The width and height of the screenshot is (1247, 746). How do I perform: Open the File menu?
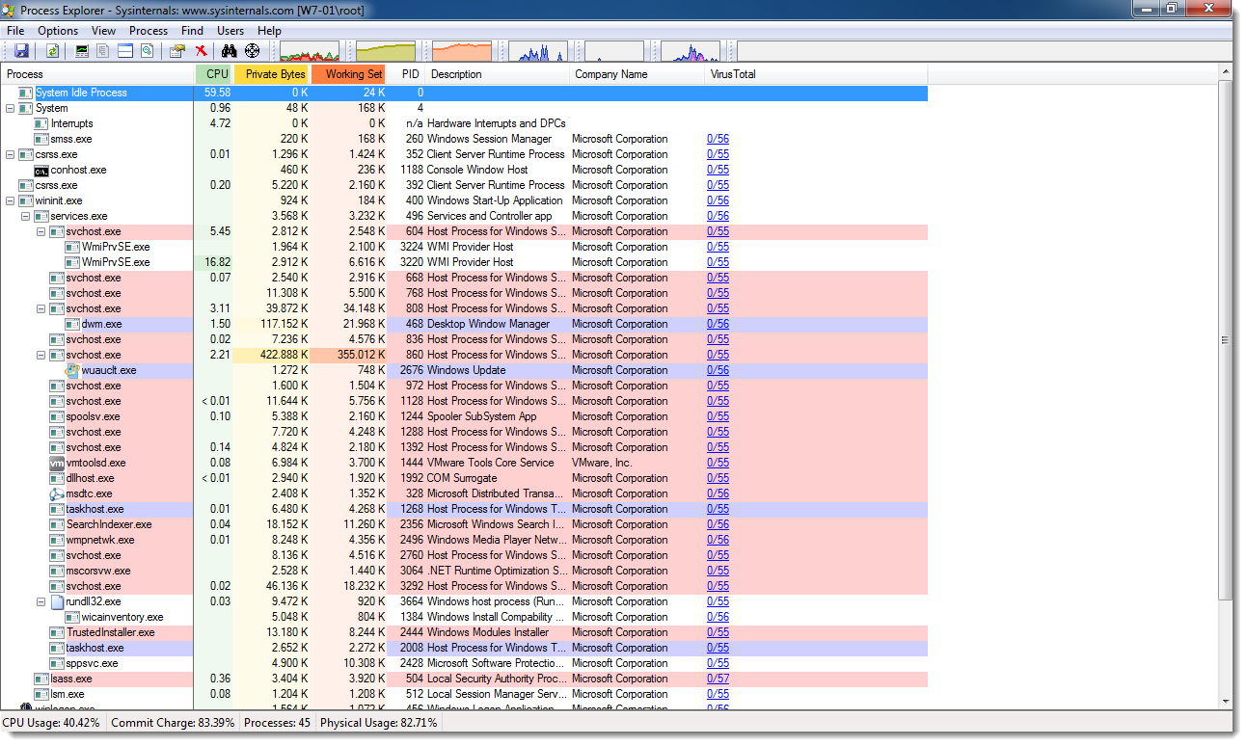coord(15,31)
